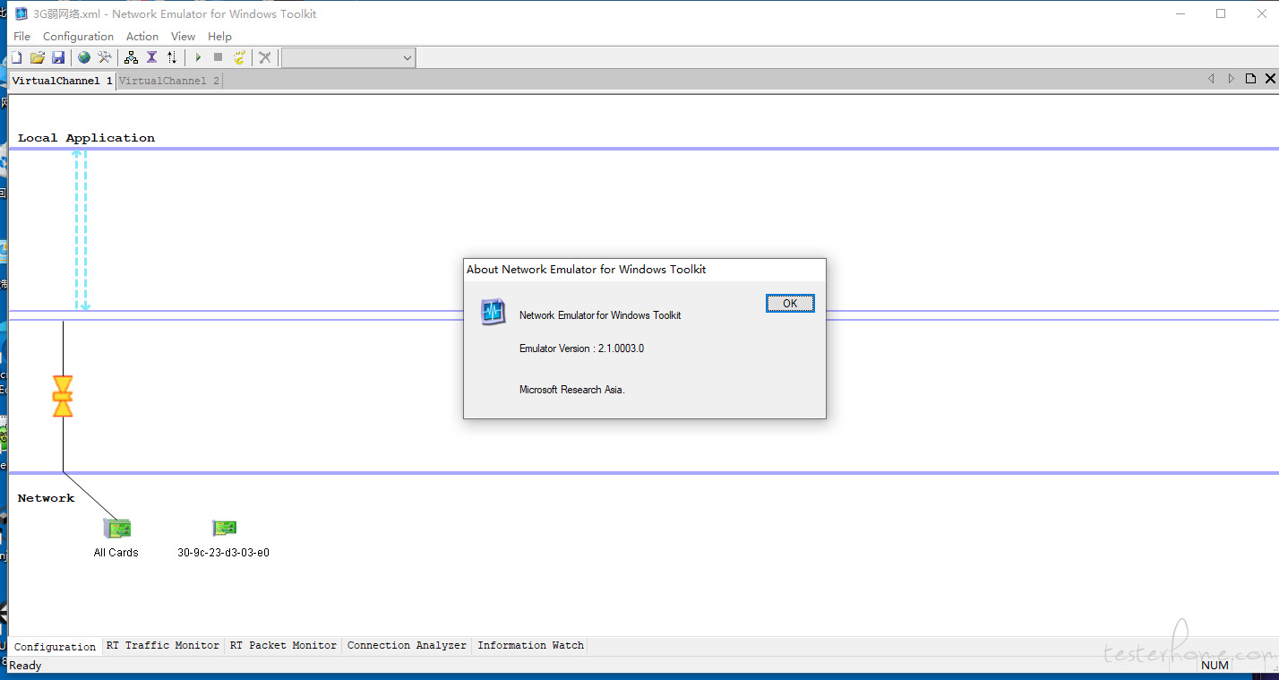
Task: Click the Ready status bar text
Action: coord(25,666)
